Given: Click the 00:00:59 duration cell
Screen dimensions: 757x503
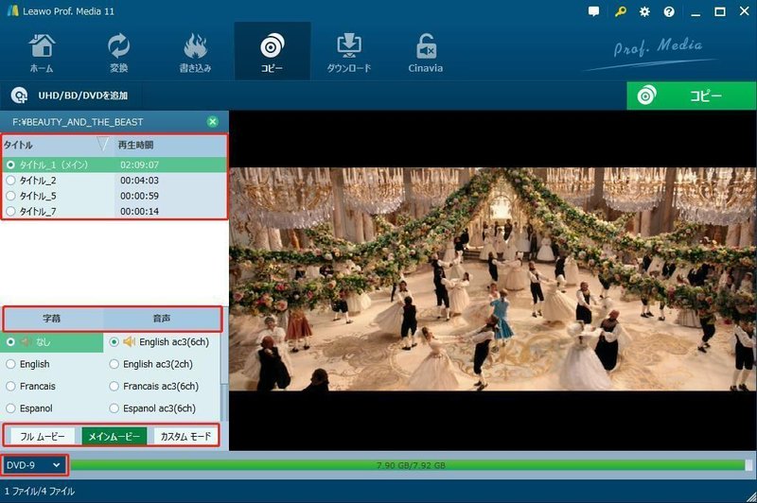Looking at the screenshot, I should (139, 196).
